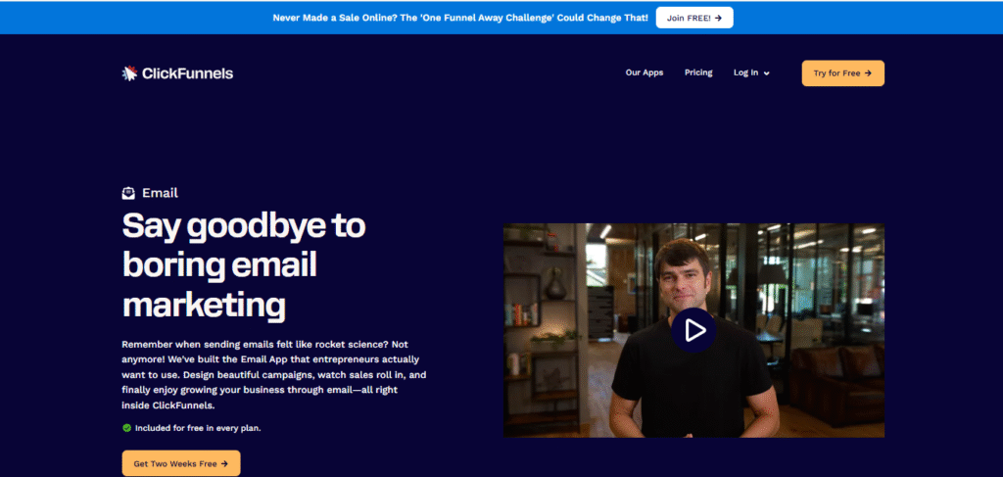Play the video with the play button
Screen dimensions: 1003x477
pyautogui.click(x=693, y=330)
